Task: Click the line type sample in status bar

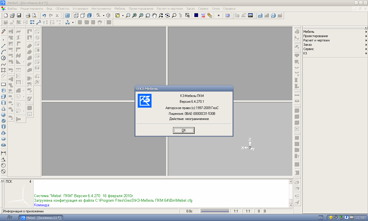Action: click(x=215, y=211)
